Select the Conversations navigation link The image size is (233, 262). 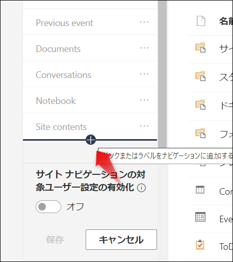coord(63,75)
